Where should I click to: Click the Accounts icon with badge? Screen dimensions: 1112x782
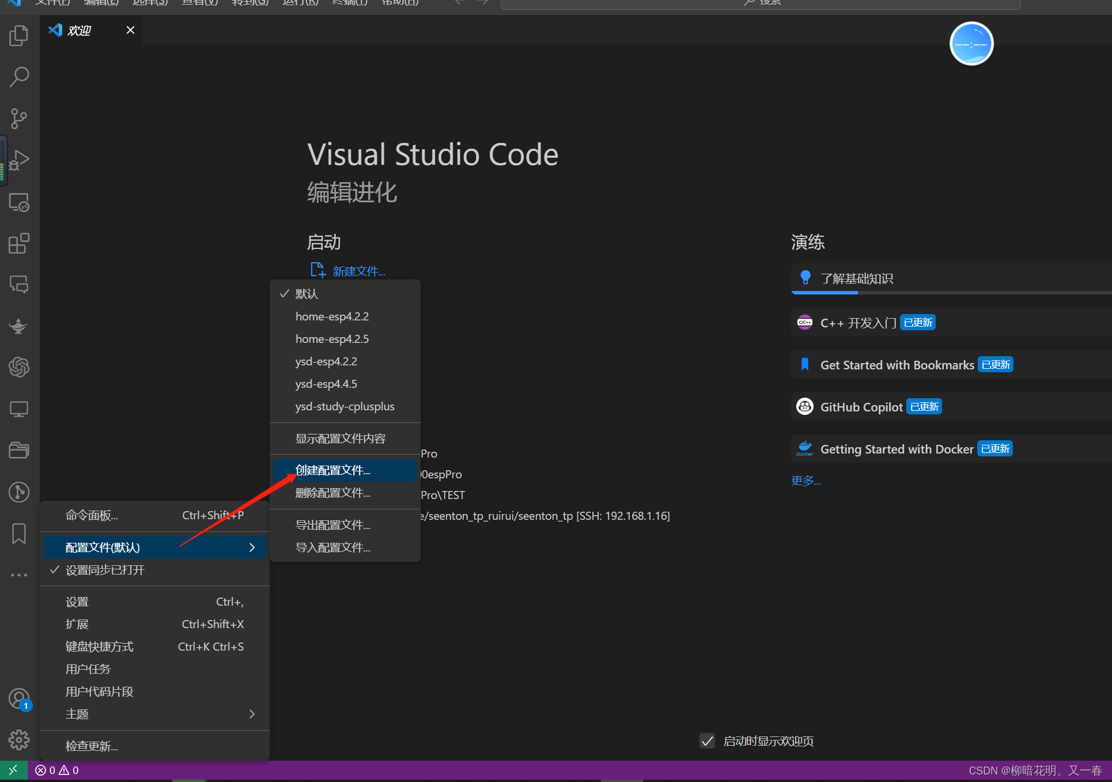(19, 699)
